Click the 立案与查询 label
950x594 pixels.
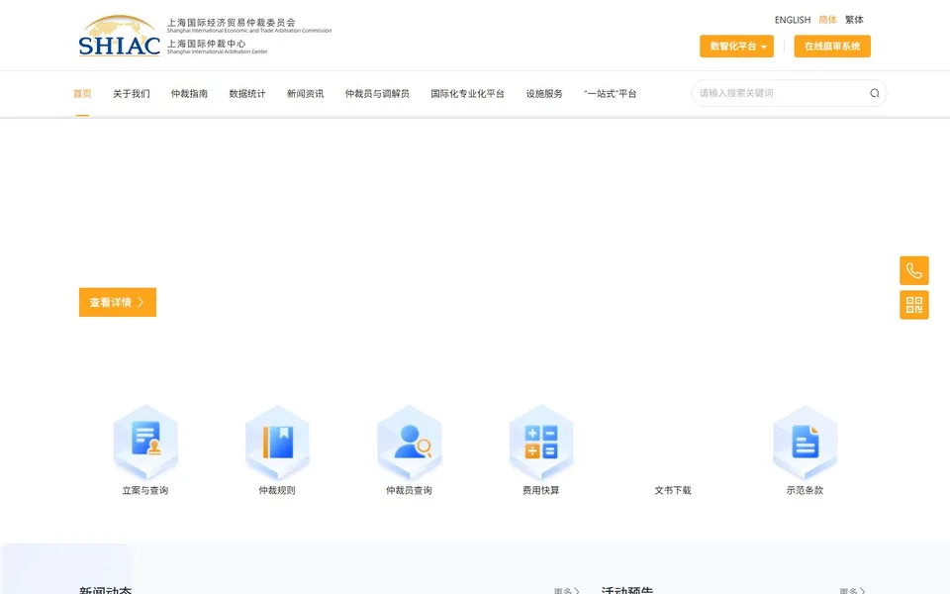(145, 490)
